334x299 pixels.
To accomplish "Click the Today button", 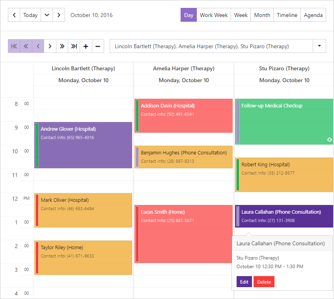I will [x=30, y=15].
